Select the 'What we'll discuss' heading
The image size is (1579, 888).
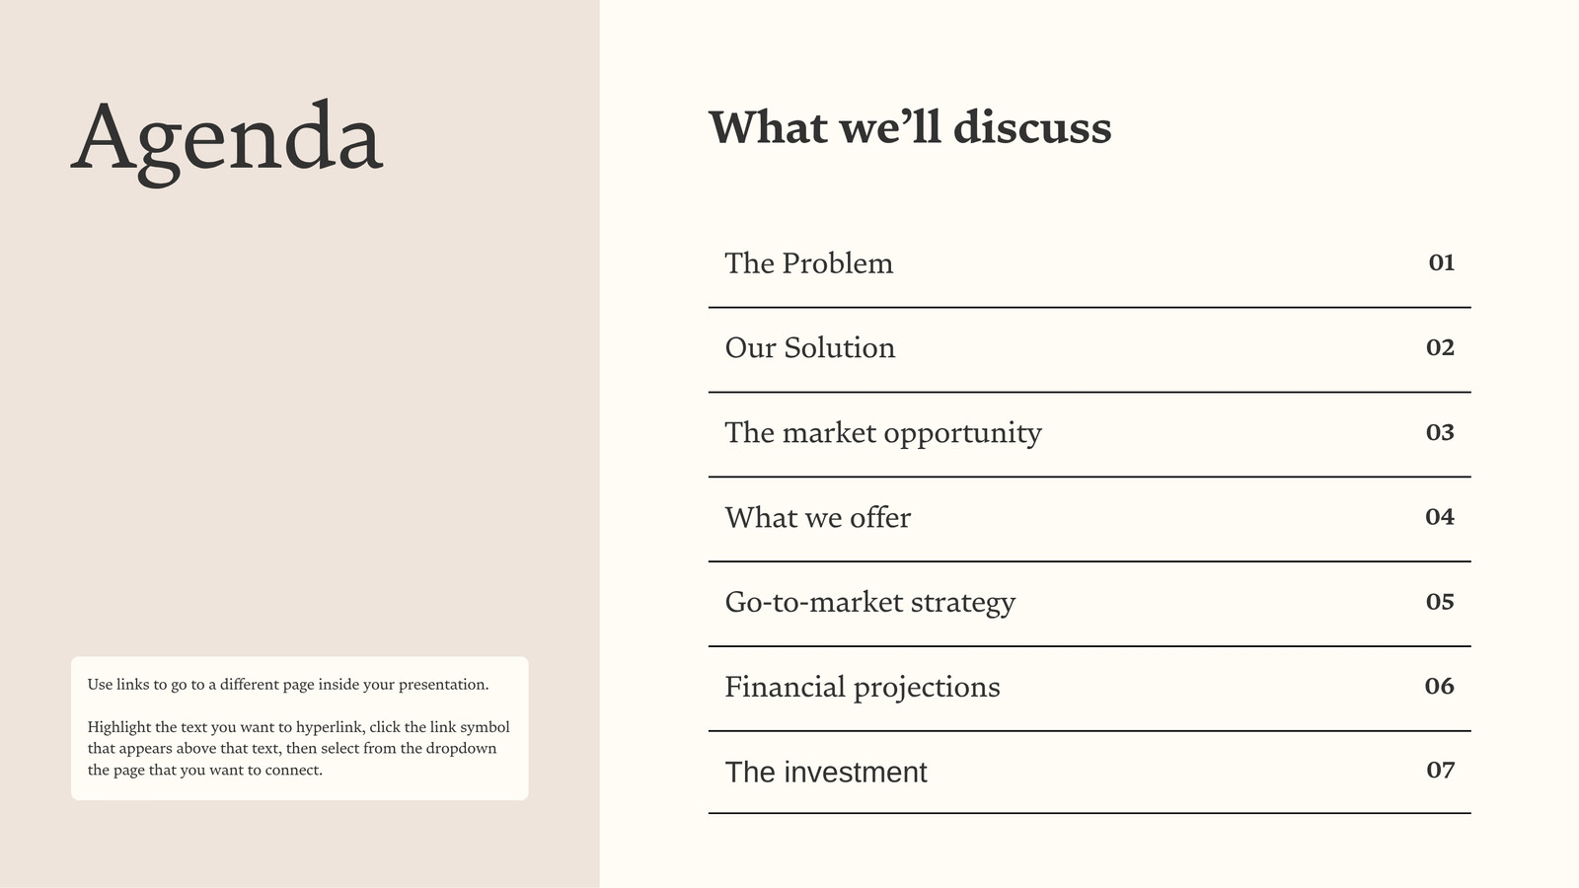tap(910, 128)
